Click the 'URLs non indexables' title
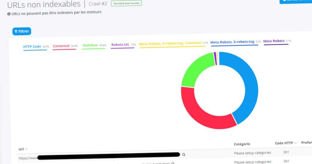Viewport: 312px width, 164px height. pos(44,4)
